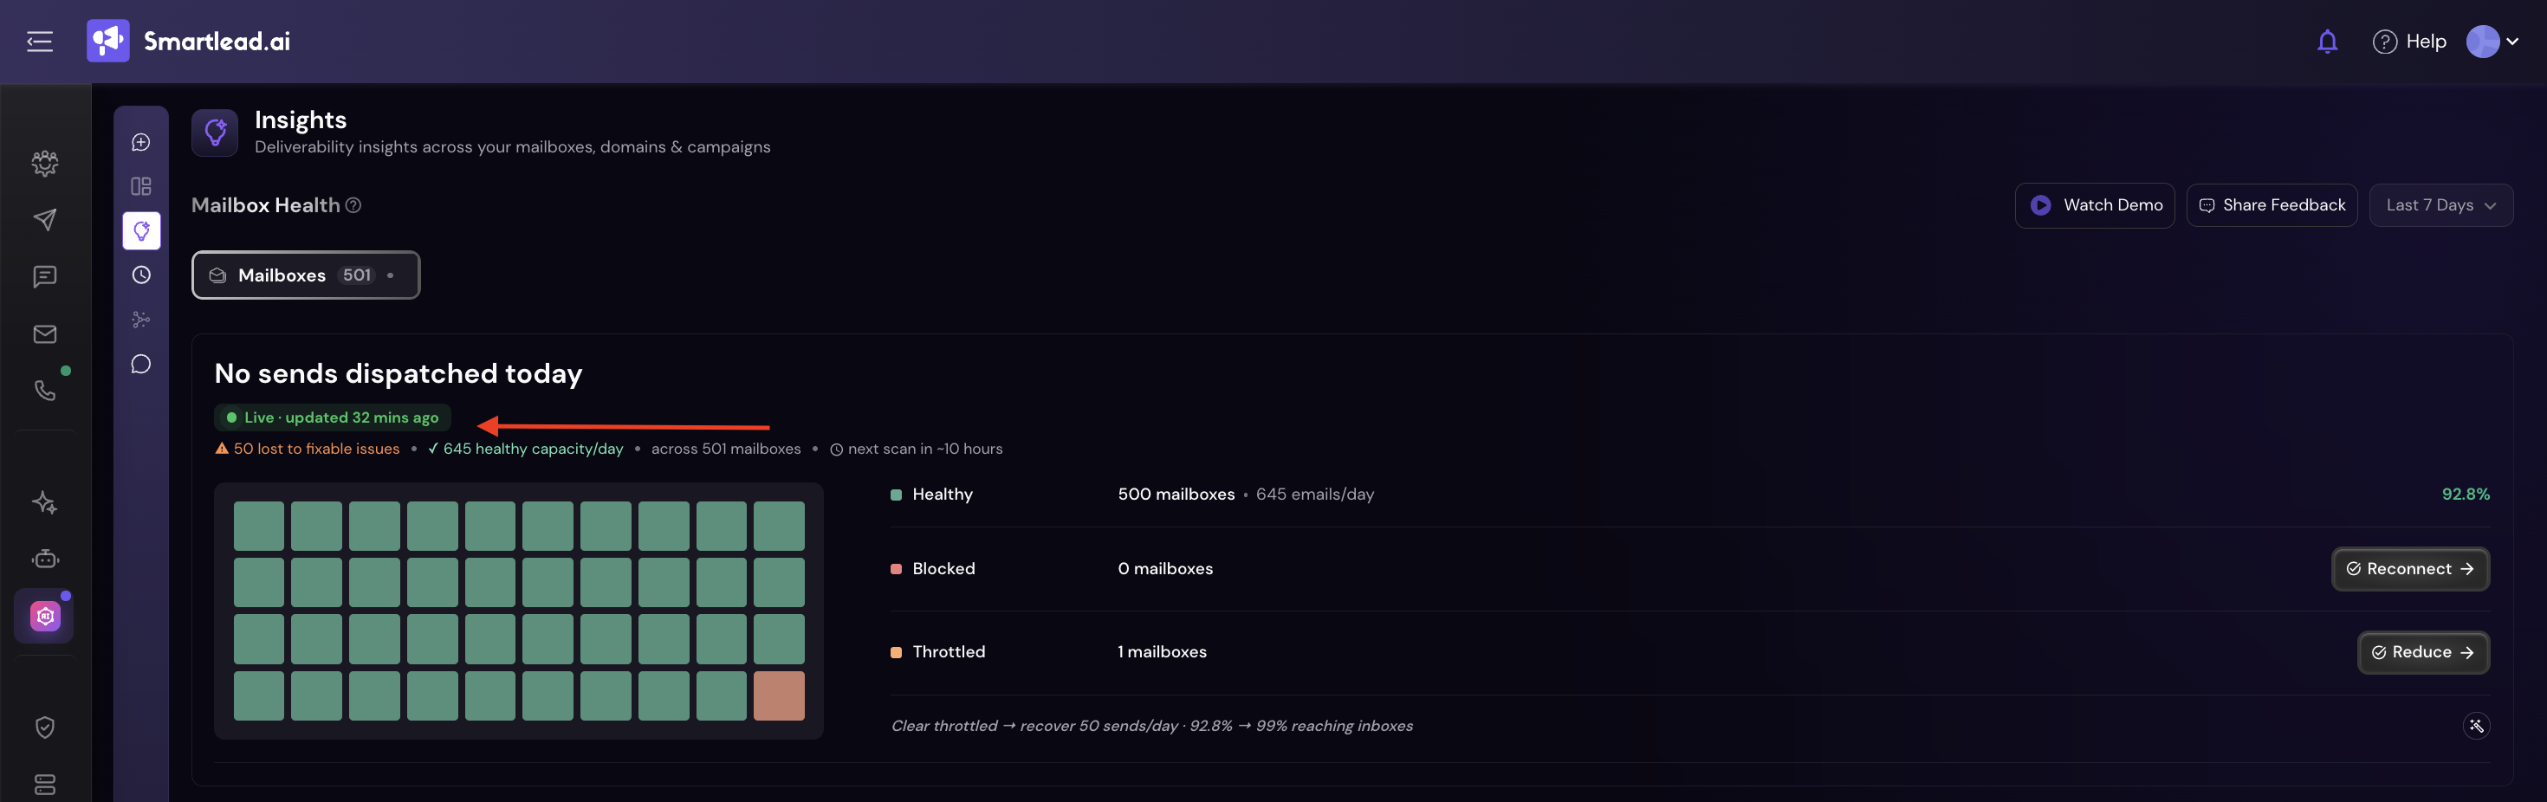
Task: Collapse the sidebar using hamburger menu icon
Action: (40, 42)
